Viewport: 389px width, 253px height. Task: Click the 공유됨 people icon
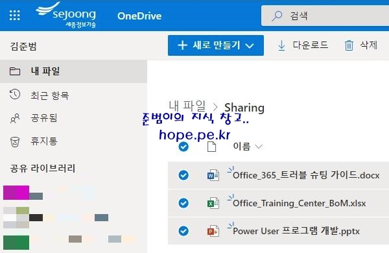[x=15, y=118]
